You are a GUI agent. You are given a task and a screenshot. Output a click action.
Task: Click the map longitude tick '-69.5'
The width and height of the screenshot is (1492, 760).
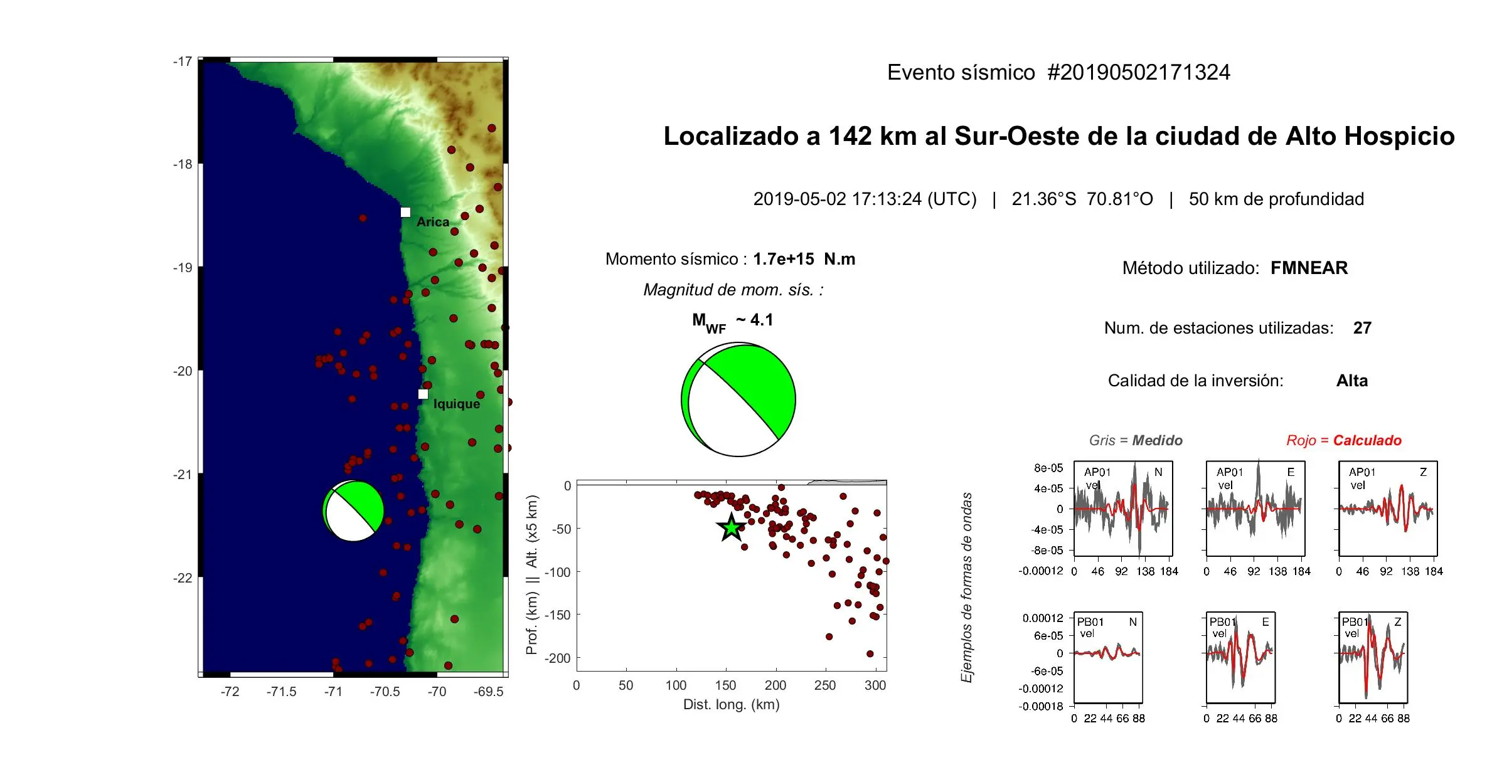coord(488,692)
